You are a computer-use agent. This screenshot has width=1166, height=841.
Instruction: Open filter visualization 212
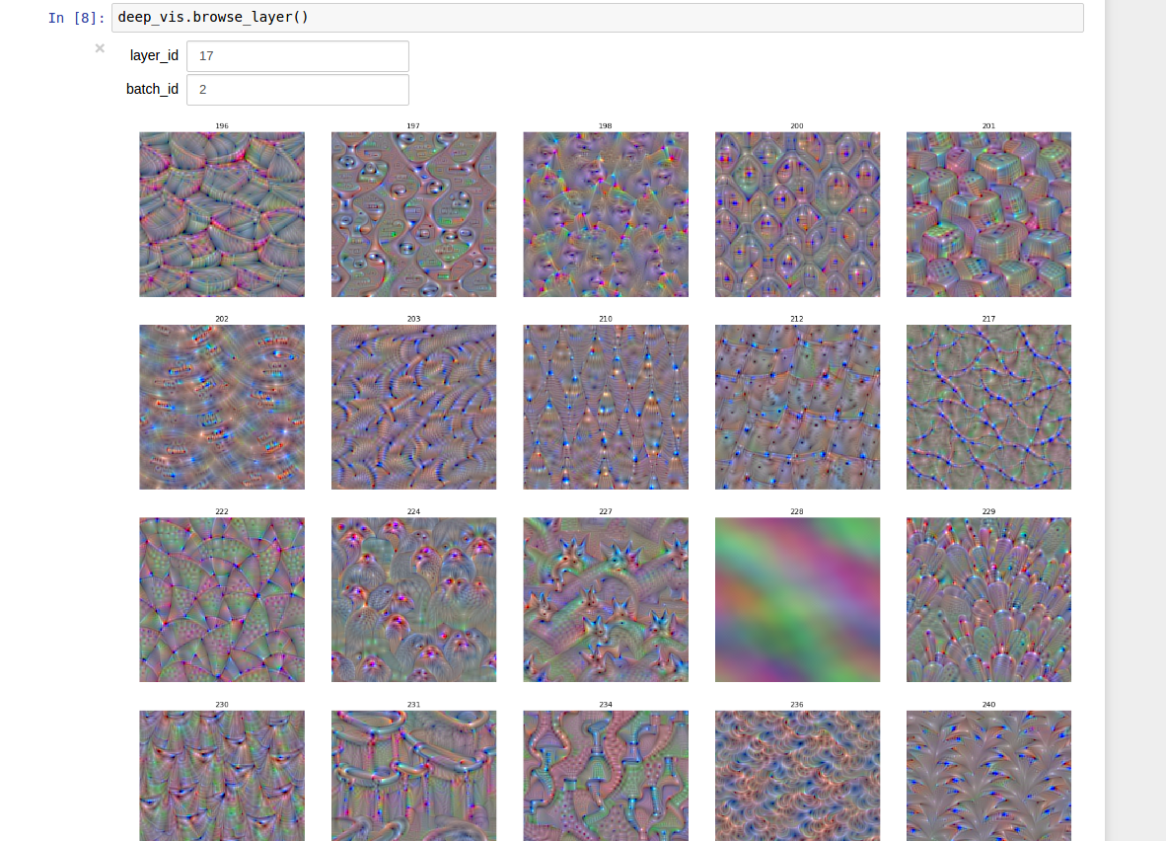(797, 407)
